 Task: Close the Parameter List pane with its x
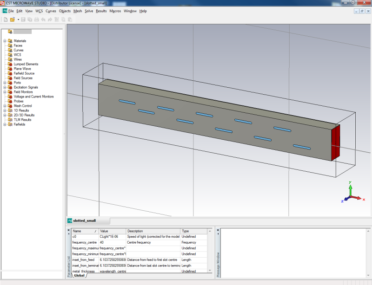[68, 230]
